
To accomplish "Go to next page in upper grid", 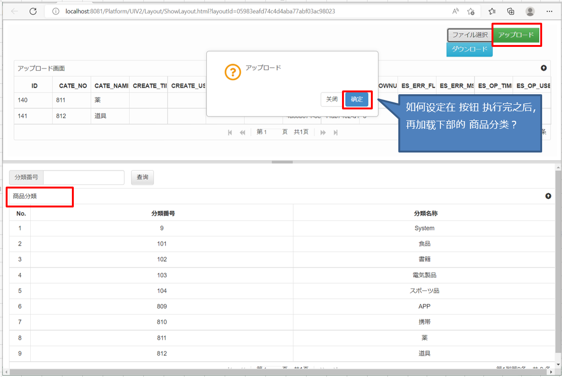I will pos(323,132).
